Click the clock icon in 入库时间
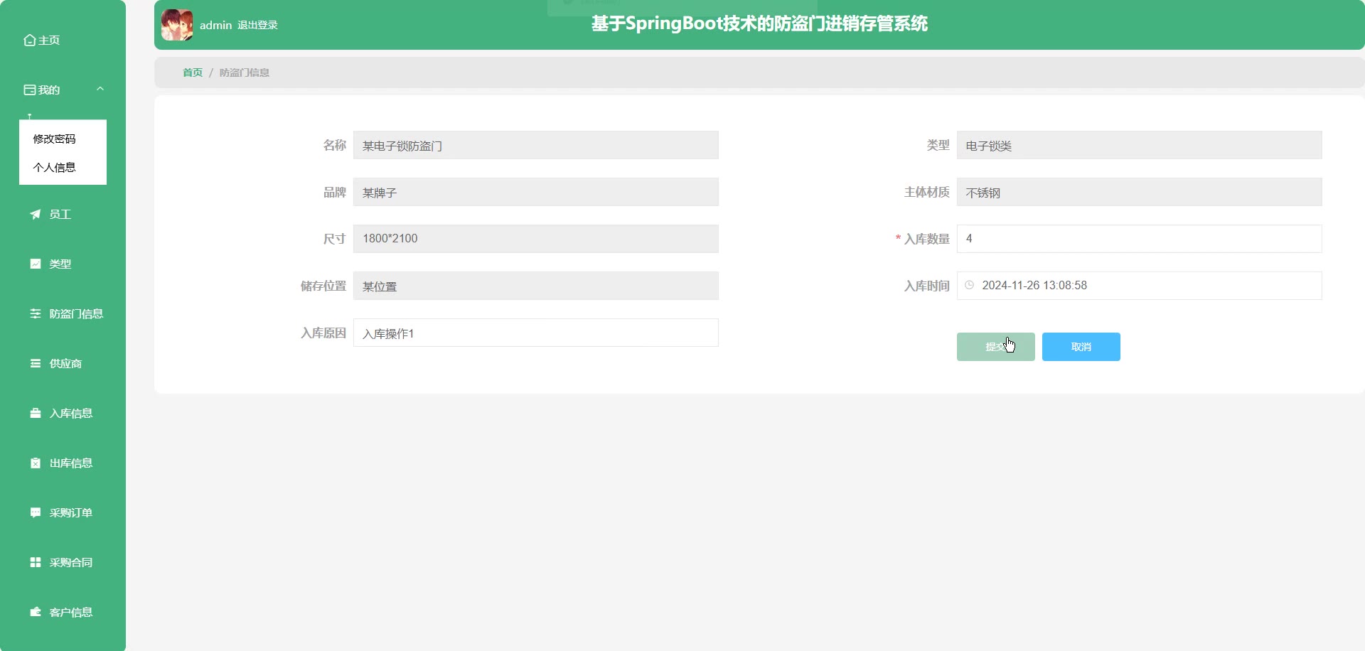This screenshot has width=1365, height=651. [969, 285]
